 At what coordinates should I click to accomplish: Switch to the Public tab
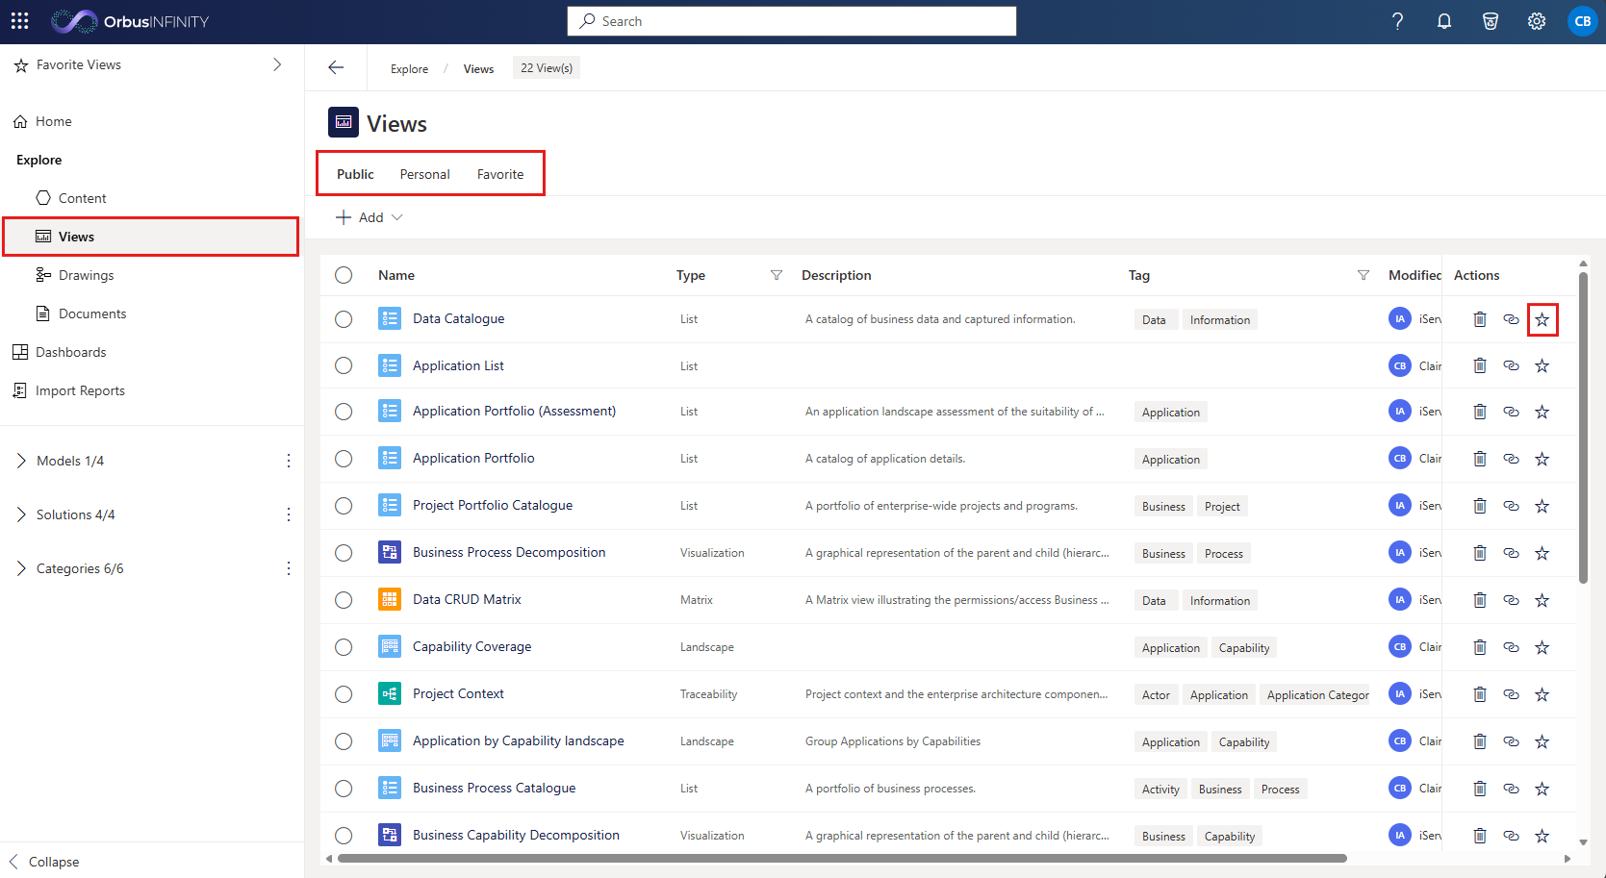pyautogui.click(x=355, y=174)
